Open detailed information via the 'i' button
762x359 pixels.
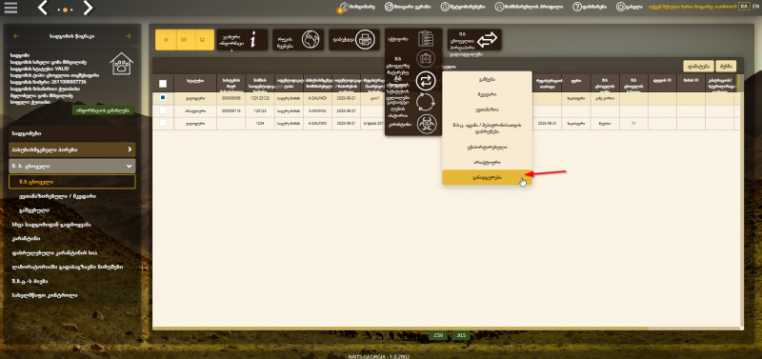242,39
